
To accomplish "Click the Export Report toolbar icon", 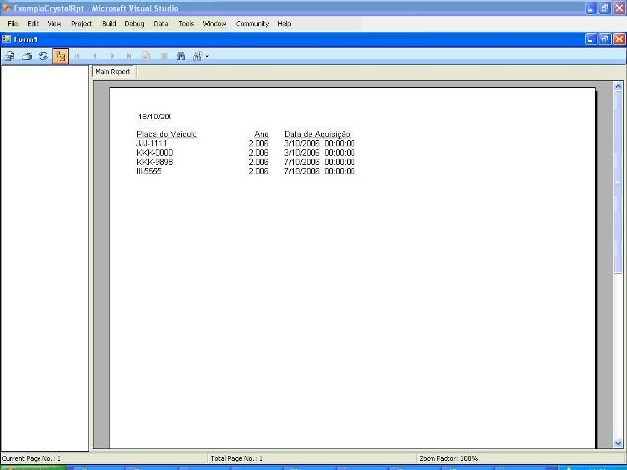I will [10, 56].
